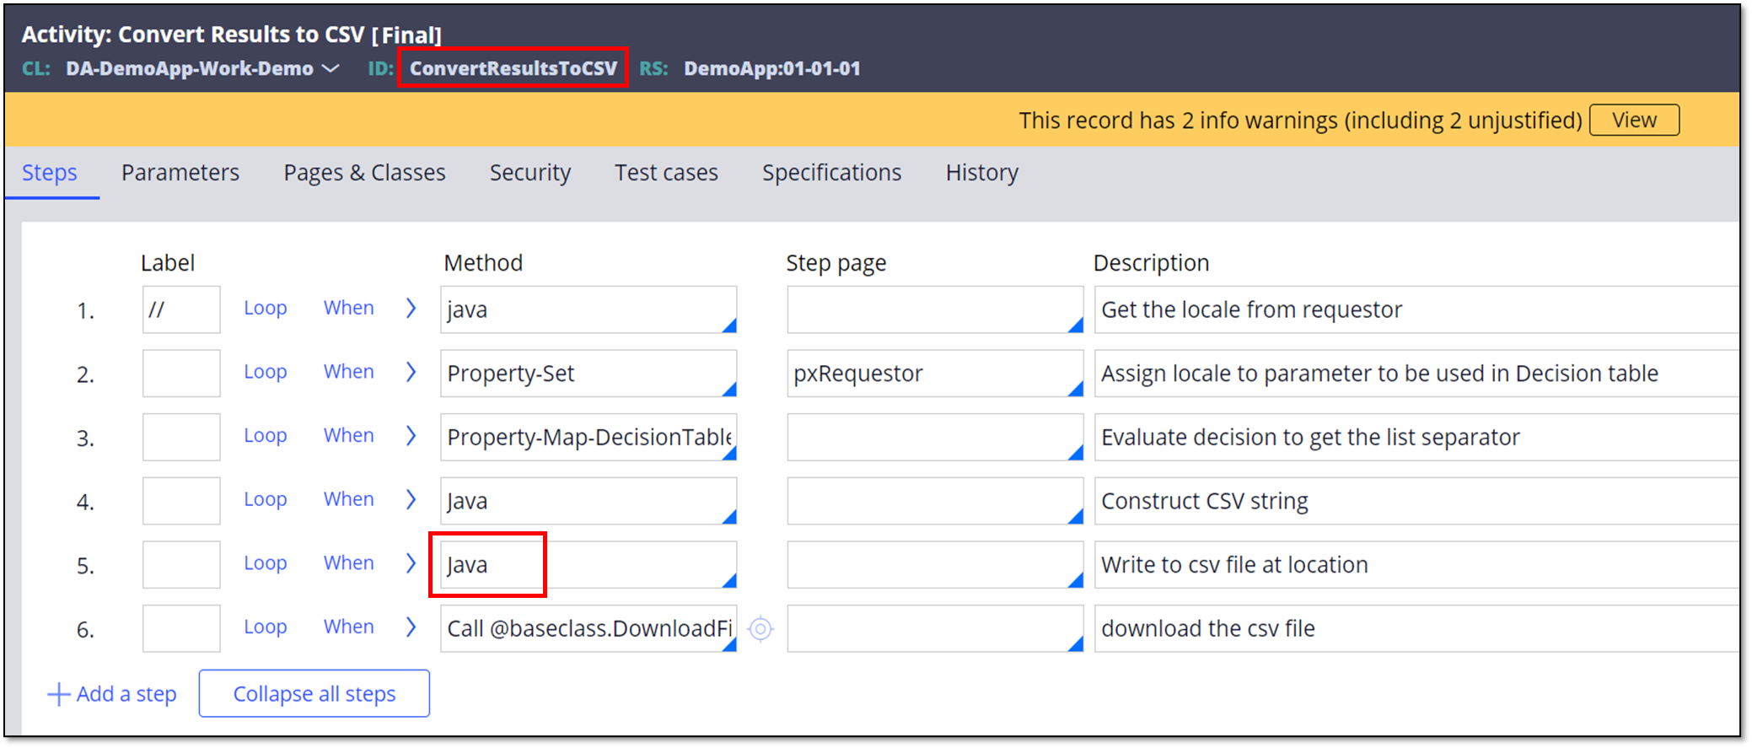Click Loop link on step 4
The image size is (1752, 748).
pyautogui.click(x=266, y=499)
